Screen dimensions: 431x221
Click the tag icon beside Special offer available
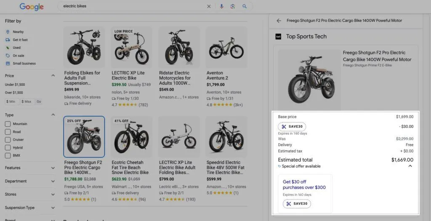click(x=279, y=166)
